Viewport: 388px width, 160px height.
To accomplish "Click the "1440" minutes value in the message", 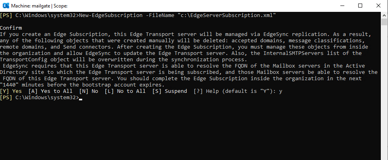I will [x=10, y=85].
